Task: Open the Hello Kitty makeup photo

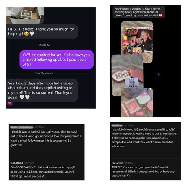Action: 137,102
